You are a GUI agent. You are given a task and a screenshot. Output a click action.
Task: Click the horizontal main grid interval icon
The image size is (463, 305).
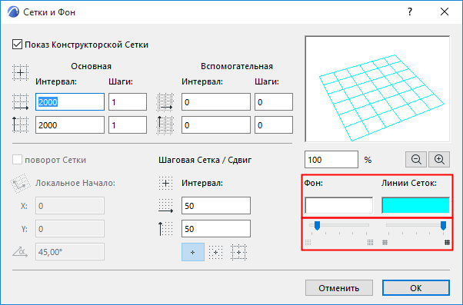[20, 102]
